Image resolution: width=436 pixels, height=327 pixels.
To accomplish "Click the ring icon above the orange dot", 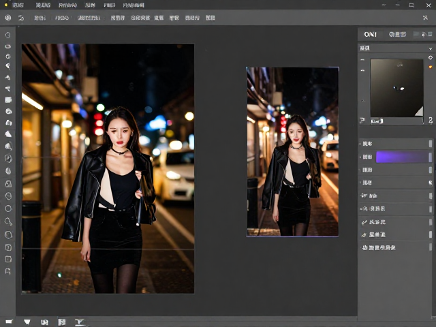I will (x=431, y=57).
